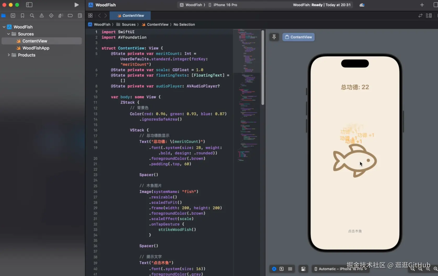Viewport: 438px width, 276px height.
Task: Open the breakpoint navigator
Action: 70,16
